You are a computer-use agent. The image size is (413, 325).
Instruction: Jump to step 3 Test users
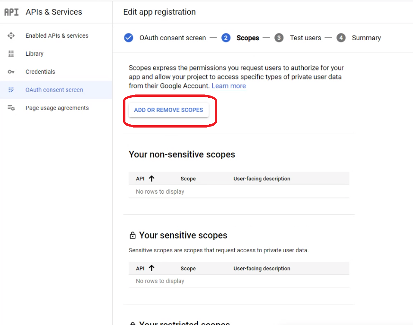click(305, 38)
